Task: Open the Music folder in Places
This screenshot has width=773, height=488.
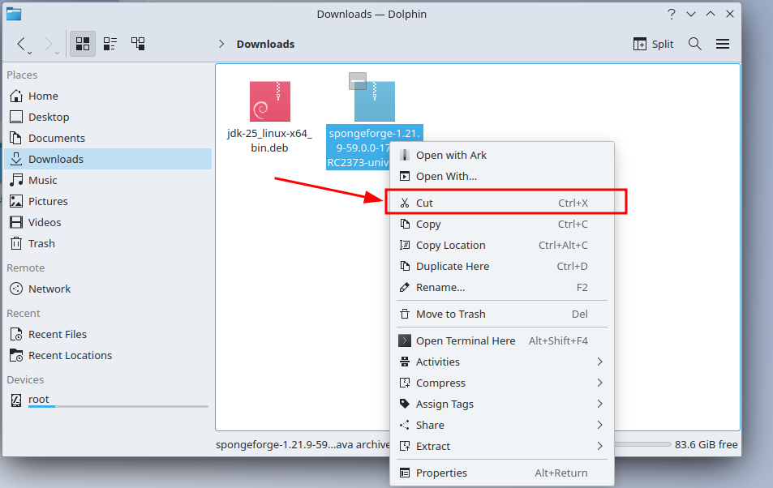Action: click(42, 180)
